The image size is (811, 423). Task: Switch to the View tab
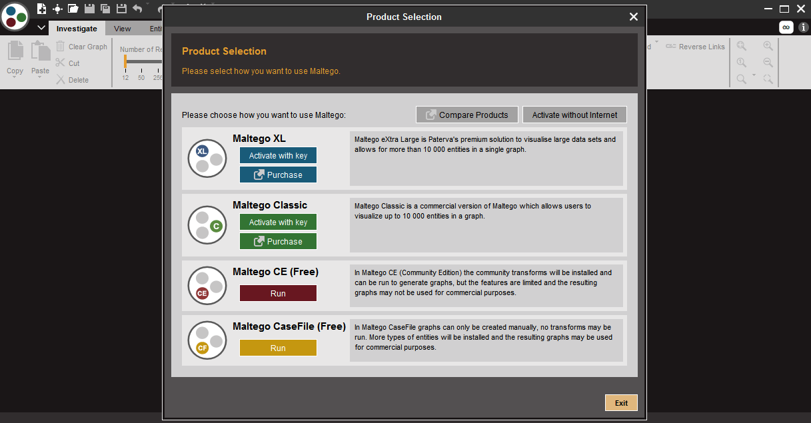[123, 29]
